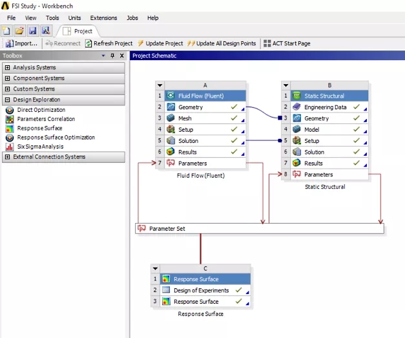
Task: Click the Save As icon
Action: pos(46,31)
